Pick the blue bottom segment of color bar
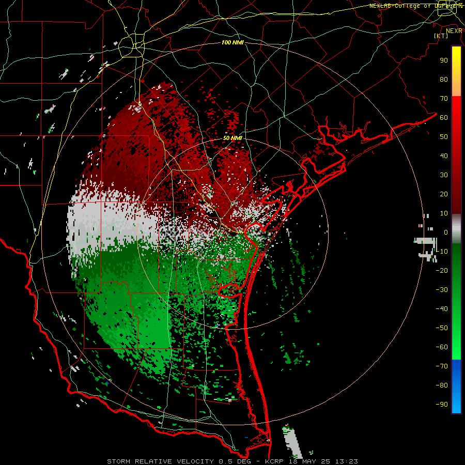Image resolution: width=465 pixels, height=465 pixels. click(x=456, y=386)
